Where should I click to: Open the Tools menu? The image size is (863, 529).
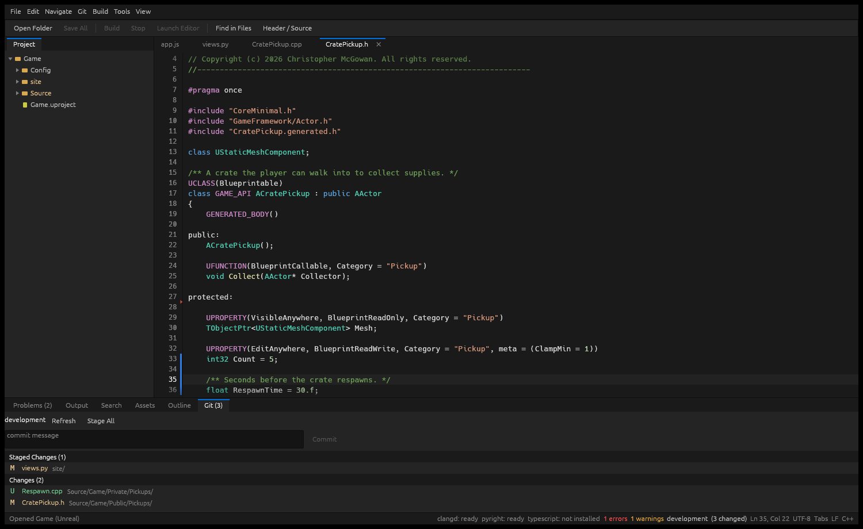click(x=122, y=11)
